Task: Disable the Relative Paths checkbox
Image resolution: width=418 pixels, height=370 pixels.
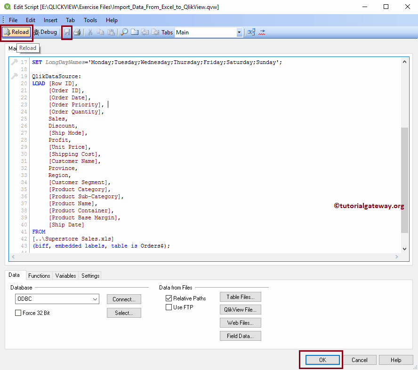Action: point(169,298)
